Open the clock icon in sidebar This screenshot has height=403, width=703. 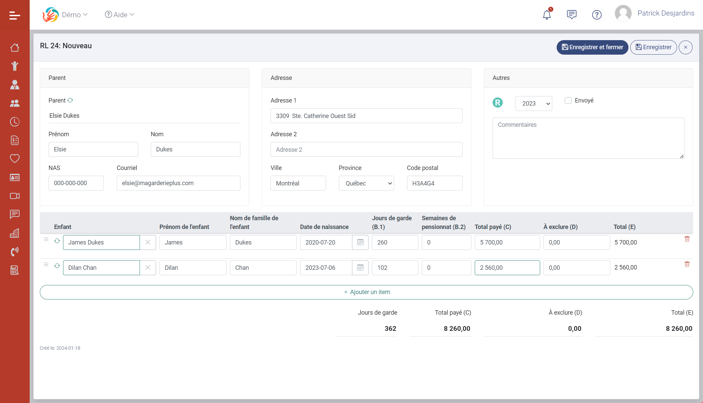[14, 122]
